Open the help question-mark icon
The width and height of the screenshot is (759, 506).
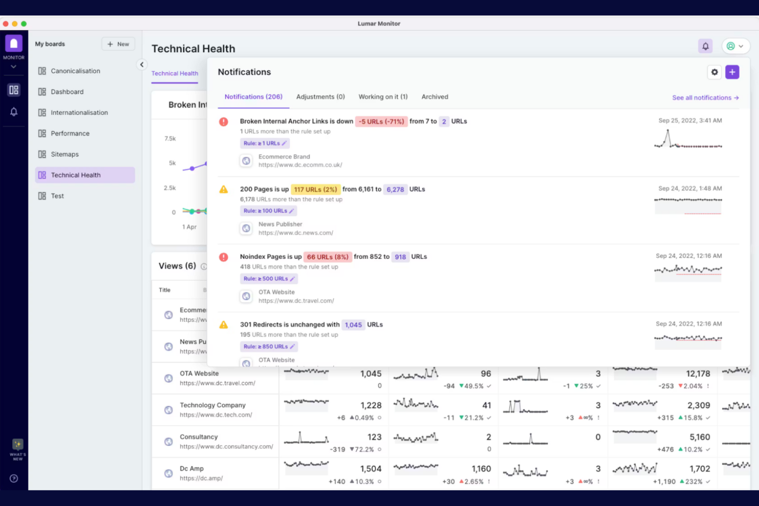[x=14, y=478]
